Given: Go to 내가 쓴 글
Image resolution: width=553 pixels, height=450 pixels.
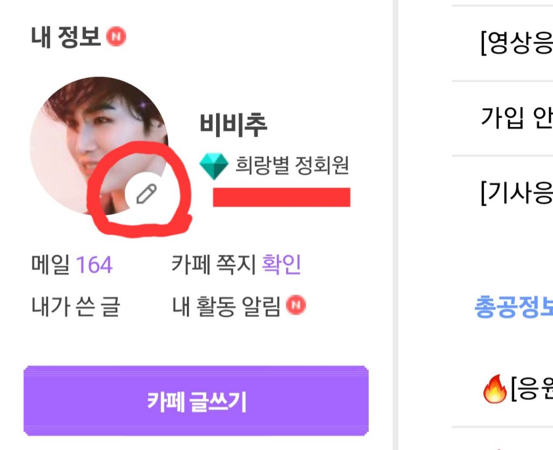Looking at the screenshot, I should pos(76,307).
